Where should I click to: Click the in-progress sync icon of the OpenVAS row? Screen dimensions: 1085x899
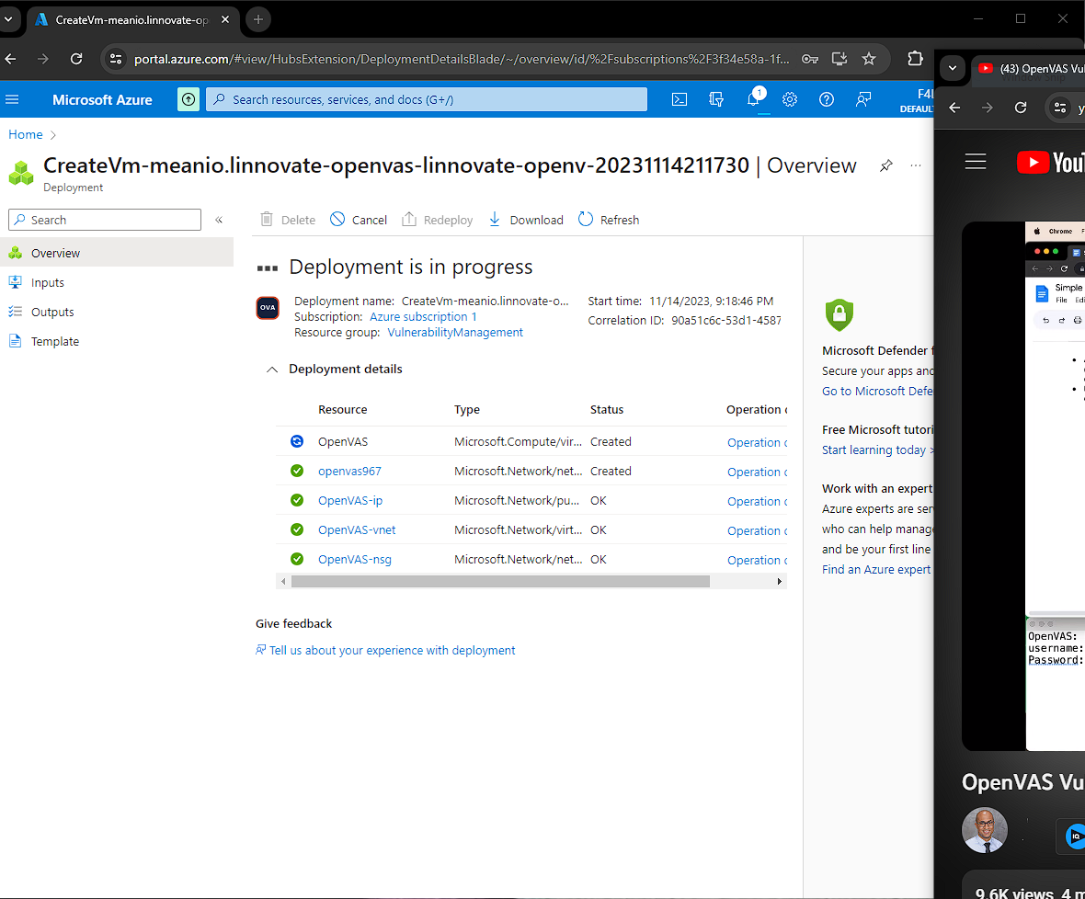(x=297, y=441)
